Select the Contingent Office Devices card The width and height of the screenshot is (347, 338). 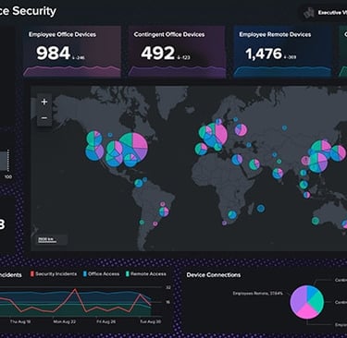tap(177, 52)
